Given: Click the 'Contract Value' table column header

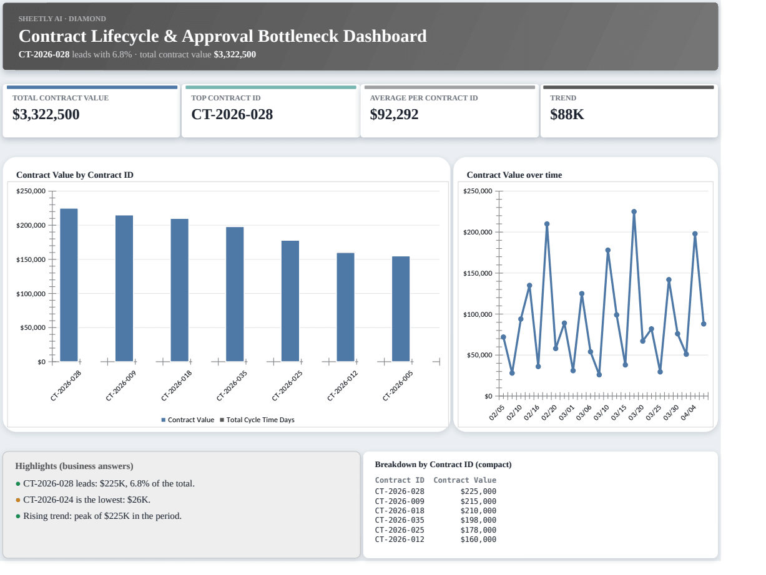Looking at the screenshot, I should 465,480.
